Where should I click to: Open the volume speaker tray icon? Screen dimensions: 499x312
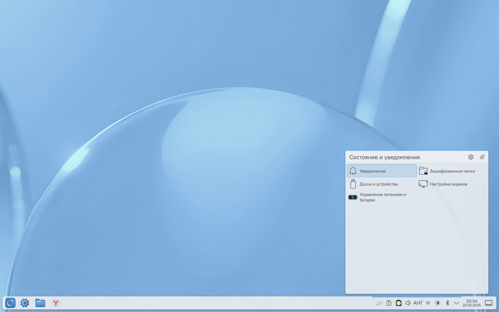click(408, 303)
